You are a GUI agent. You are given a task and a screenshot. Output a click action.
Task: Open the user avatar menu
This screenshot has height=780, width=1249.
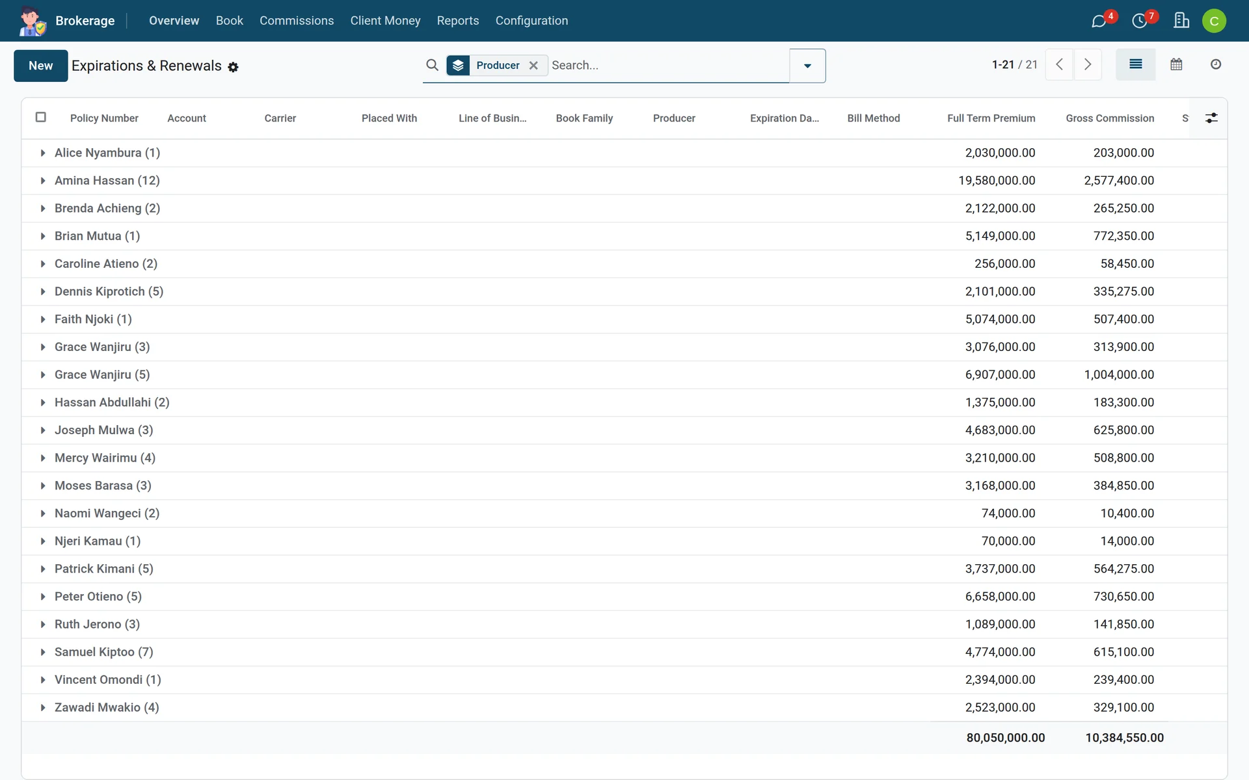tap(1214, 21)
